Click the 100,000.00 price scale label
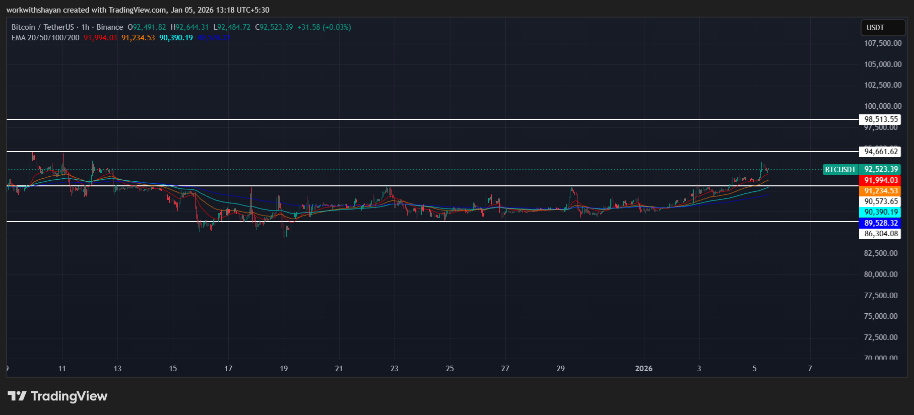 click(x=883, y=106)
